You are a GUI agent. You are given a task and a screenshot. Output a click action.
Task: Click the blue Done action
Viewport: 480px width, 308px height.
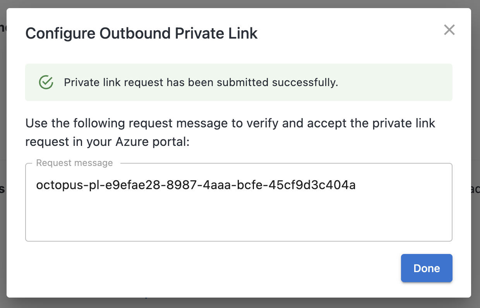pyautogui.click(x=427, y=268)
